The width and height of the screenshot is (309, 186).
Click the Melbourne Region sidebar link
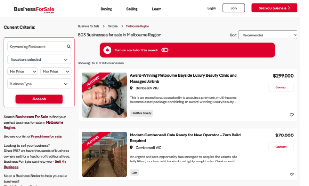[x=34, y=125]
